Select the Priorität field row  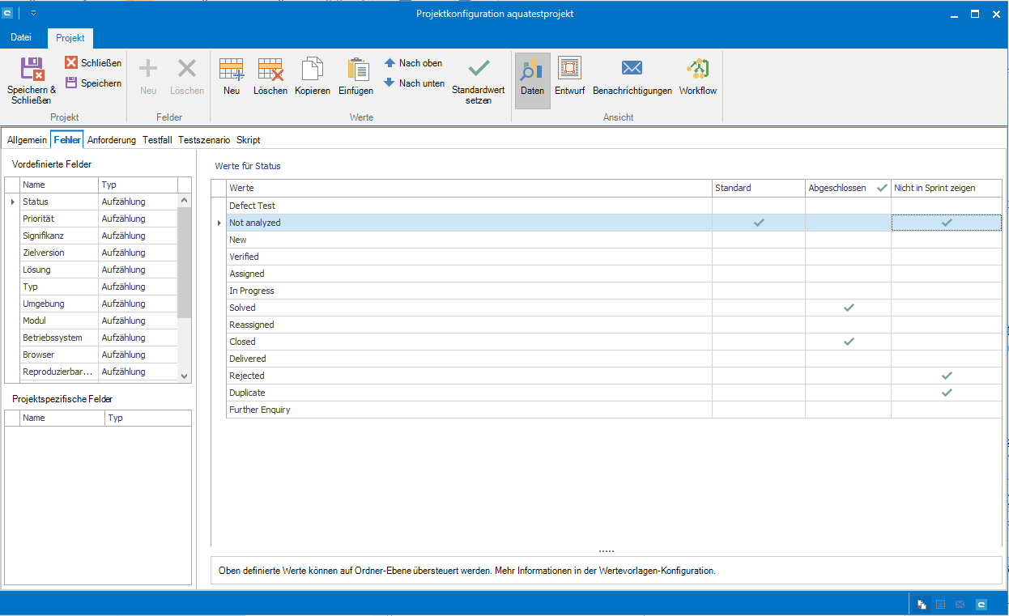(x=39, y=219)
